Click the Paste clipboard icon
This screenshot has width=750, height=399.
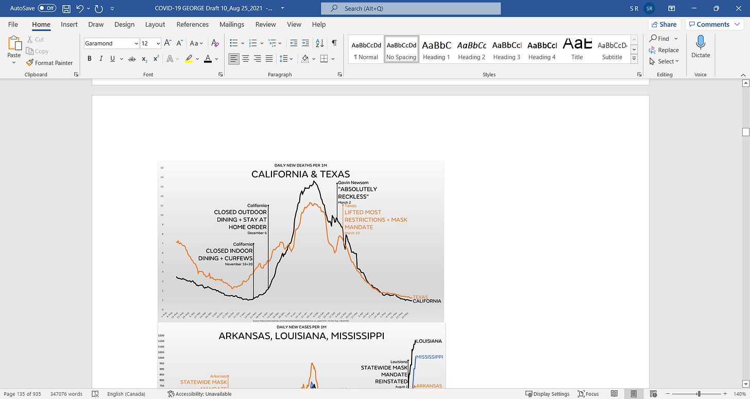tap(14, 44)
